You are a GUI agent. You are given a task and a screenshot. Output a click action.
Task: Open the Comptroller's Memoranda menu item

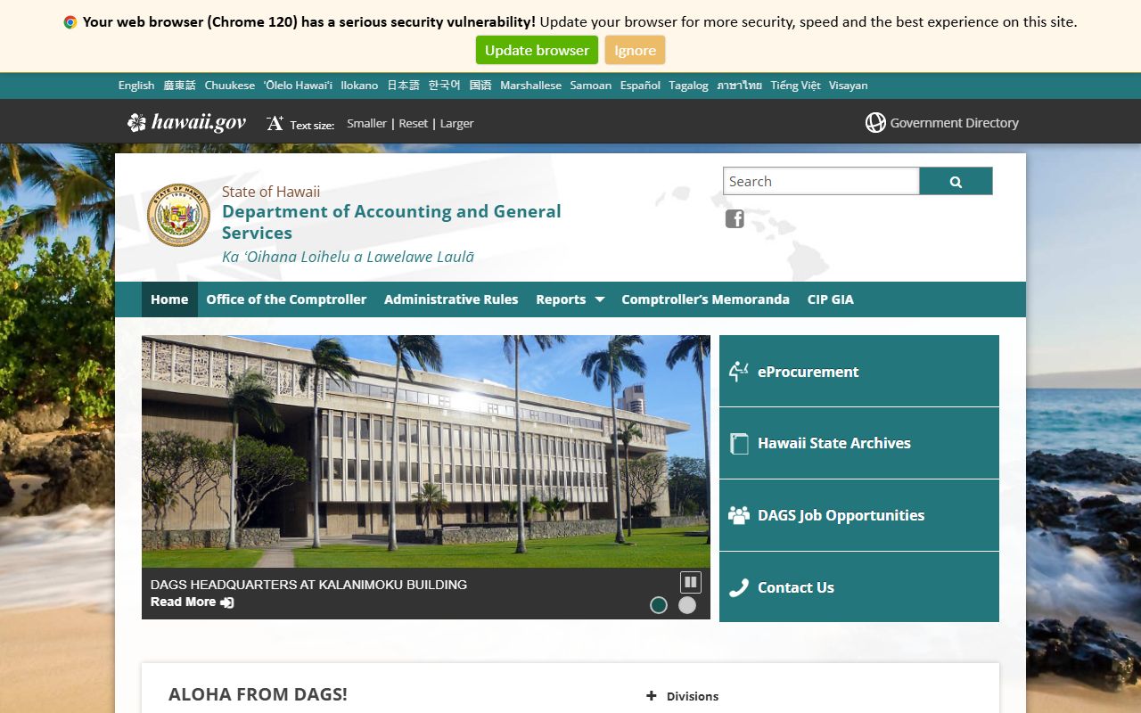(705, 299)
